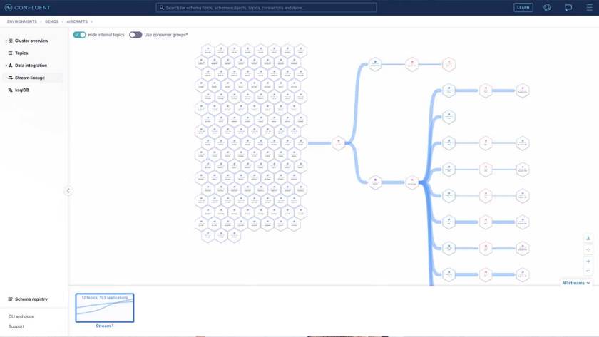
Task: Open the hamburger menu icon
Action: click(589, 8)
